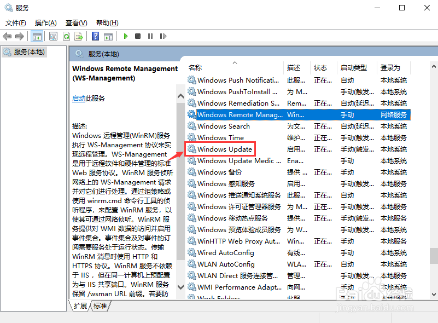Click the gear icon of WLAN AutoConfig
Screen dimensions: 438x323
click(x=191, y=264)
